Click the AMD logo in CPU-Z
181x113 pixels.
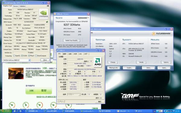coord(98,62)
